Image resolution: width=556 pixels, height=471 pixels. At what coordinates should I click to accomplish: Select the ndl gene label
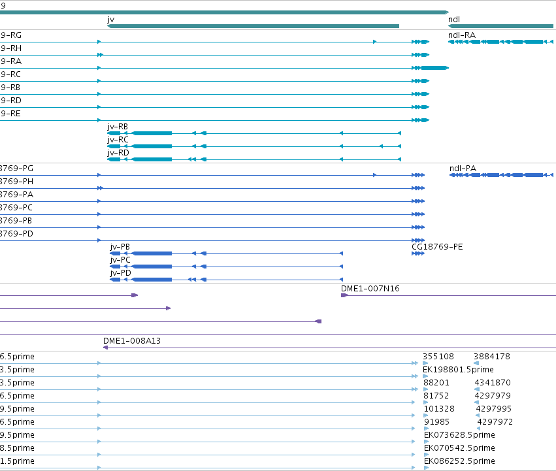454,20
